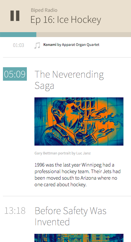Click the divider line below the Konami track
This screenshot has height=242, width=131.
tap(67, 57)
